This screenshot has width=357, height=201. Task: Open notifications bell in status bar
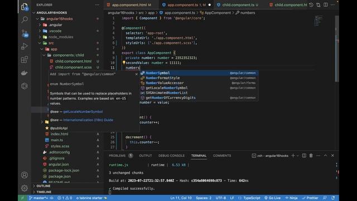point(333,198)
